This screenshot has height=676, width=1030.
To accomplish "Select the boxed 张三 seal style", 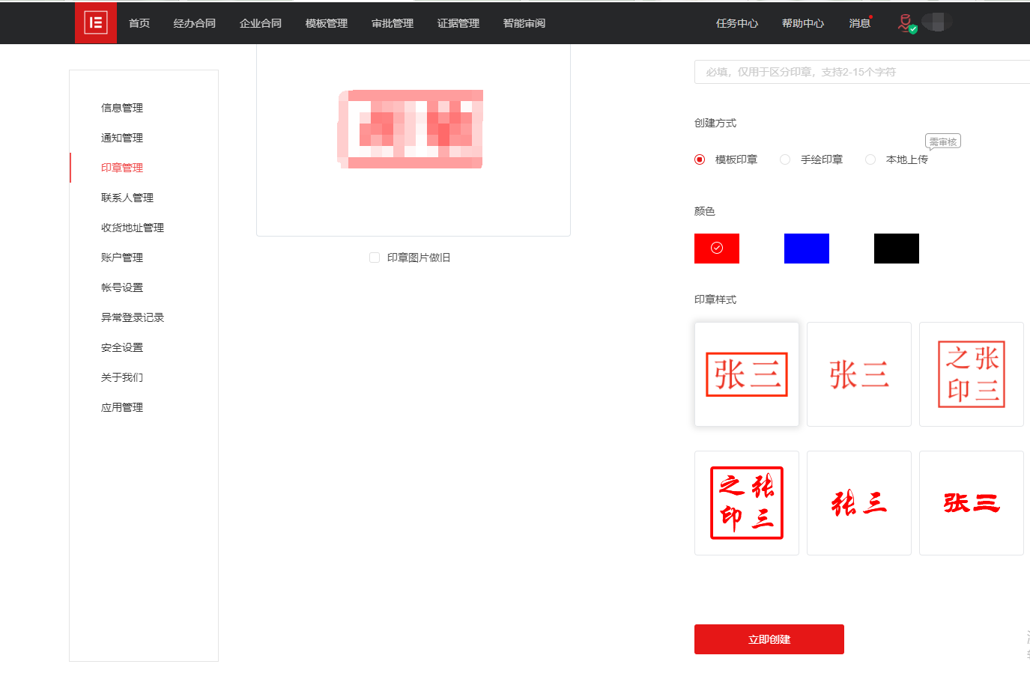I will [747, 374].
